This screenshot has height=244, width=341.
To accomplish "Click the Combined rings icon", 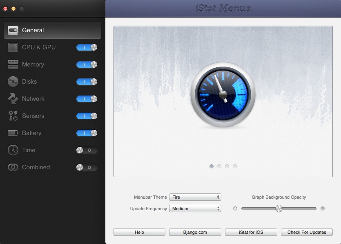I will pos(13,167).
